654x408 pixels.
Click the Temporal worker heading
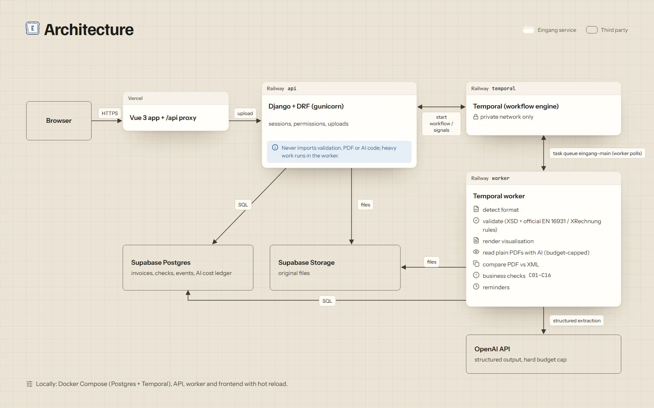click(x=499, y=196)
